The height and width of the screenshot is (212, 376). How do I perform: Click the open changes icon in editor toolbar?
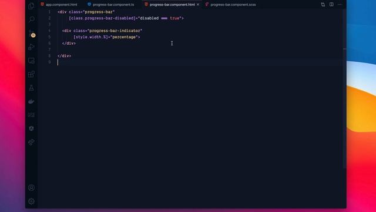point(323,5)
